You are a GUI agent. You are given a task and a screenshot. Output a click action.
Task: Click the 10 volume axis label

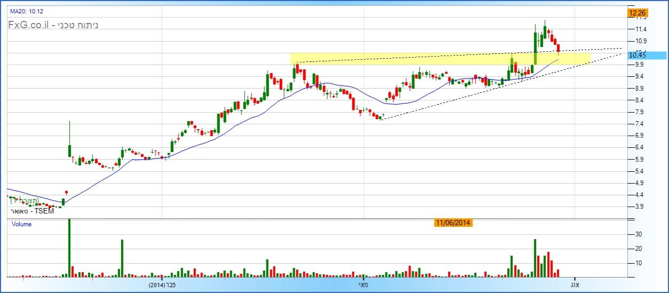637,263
